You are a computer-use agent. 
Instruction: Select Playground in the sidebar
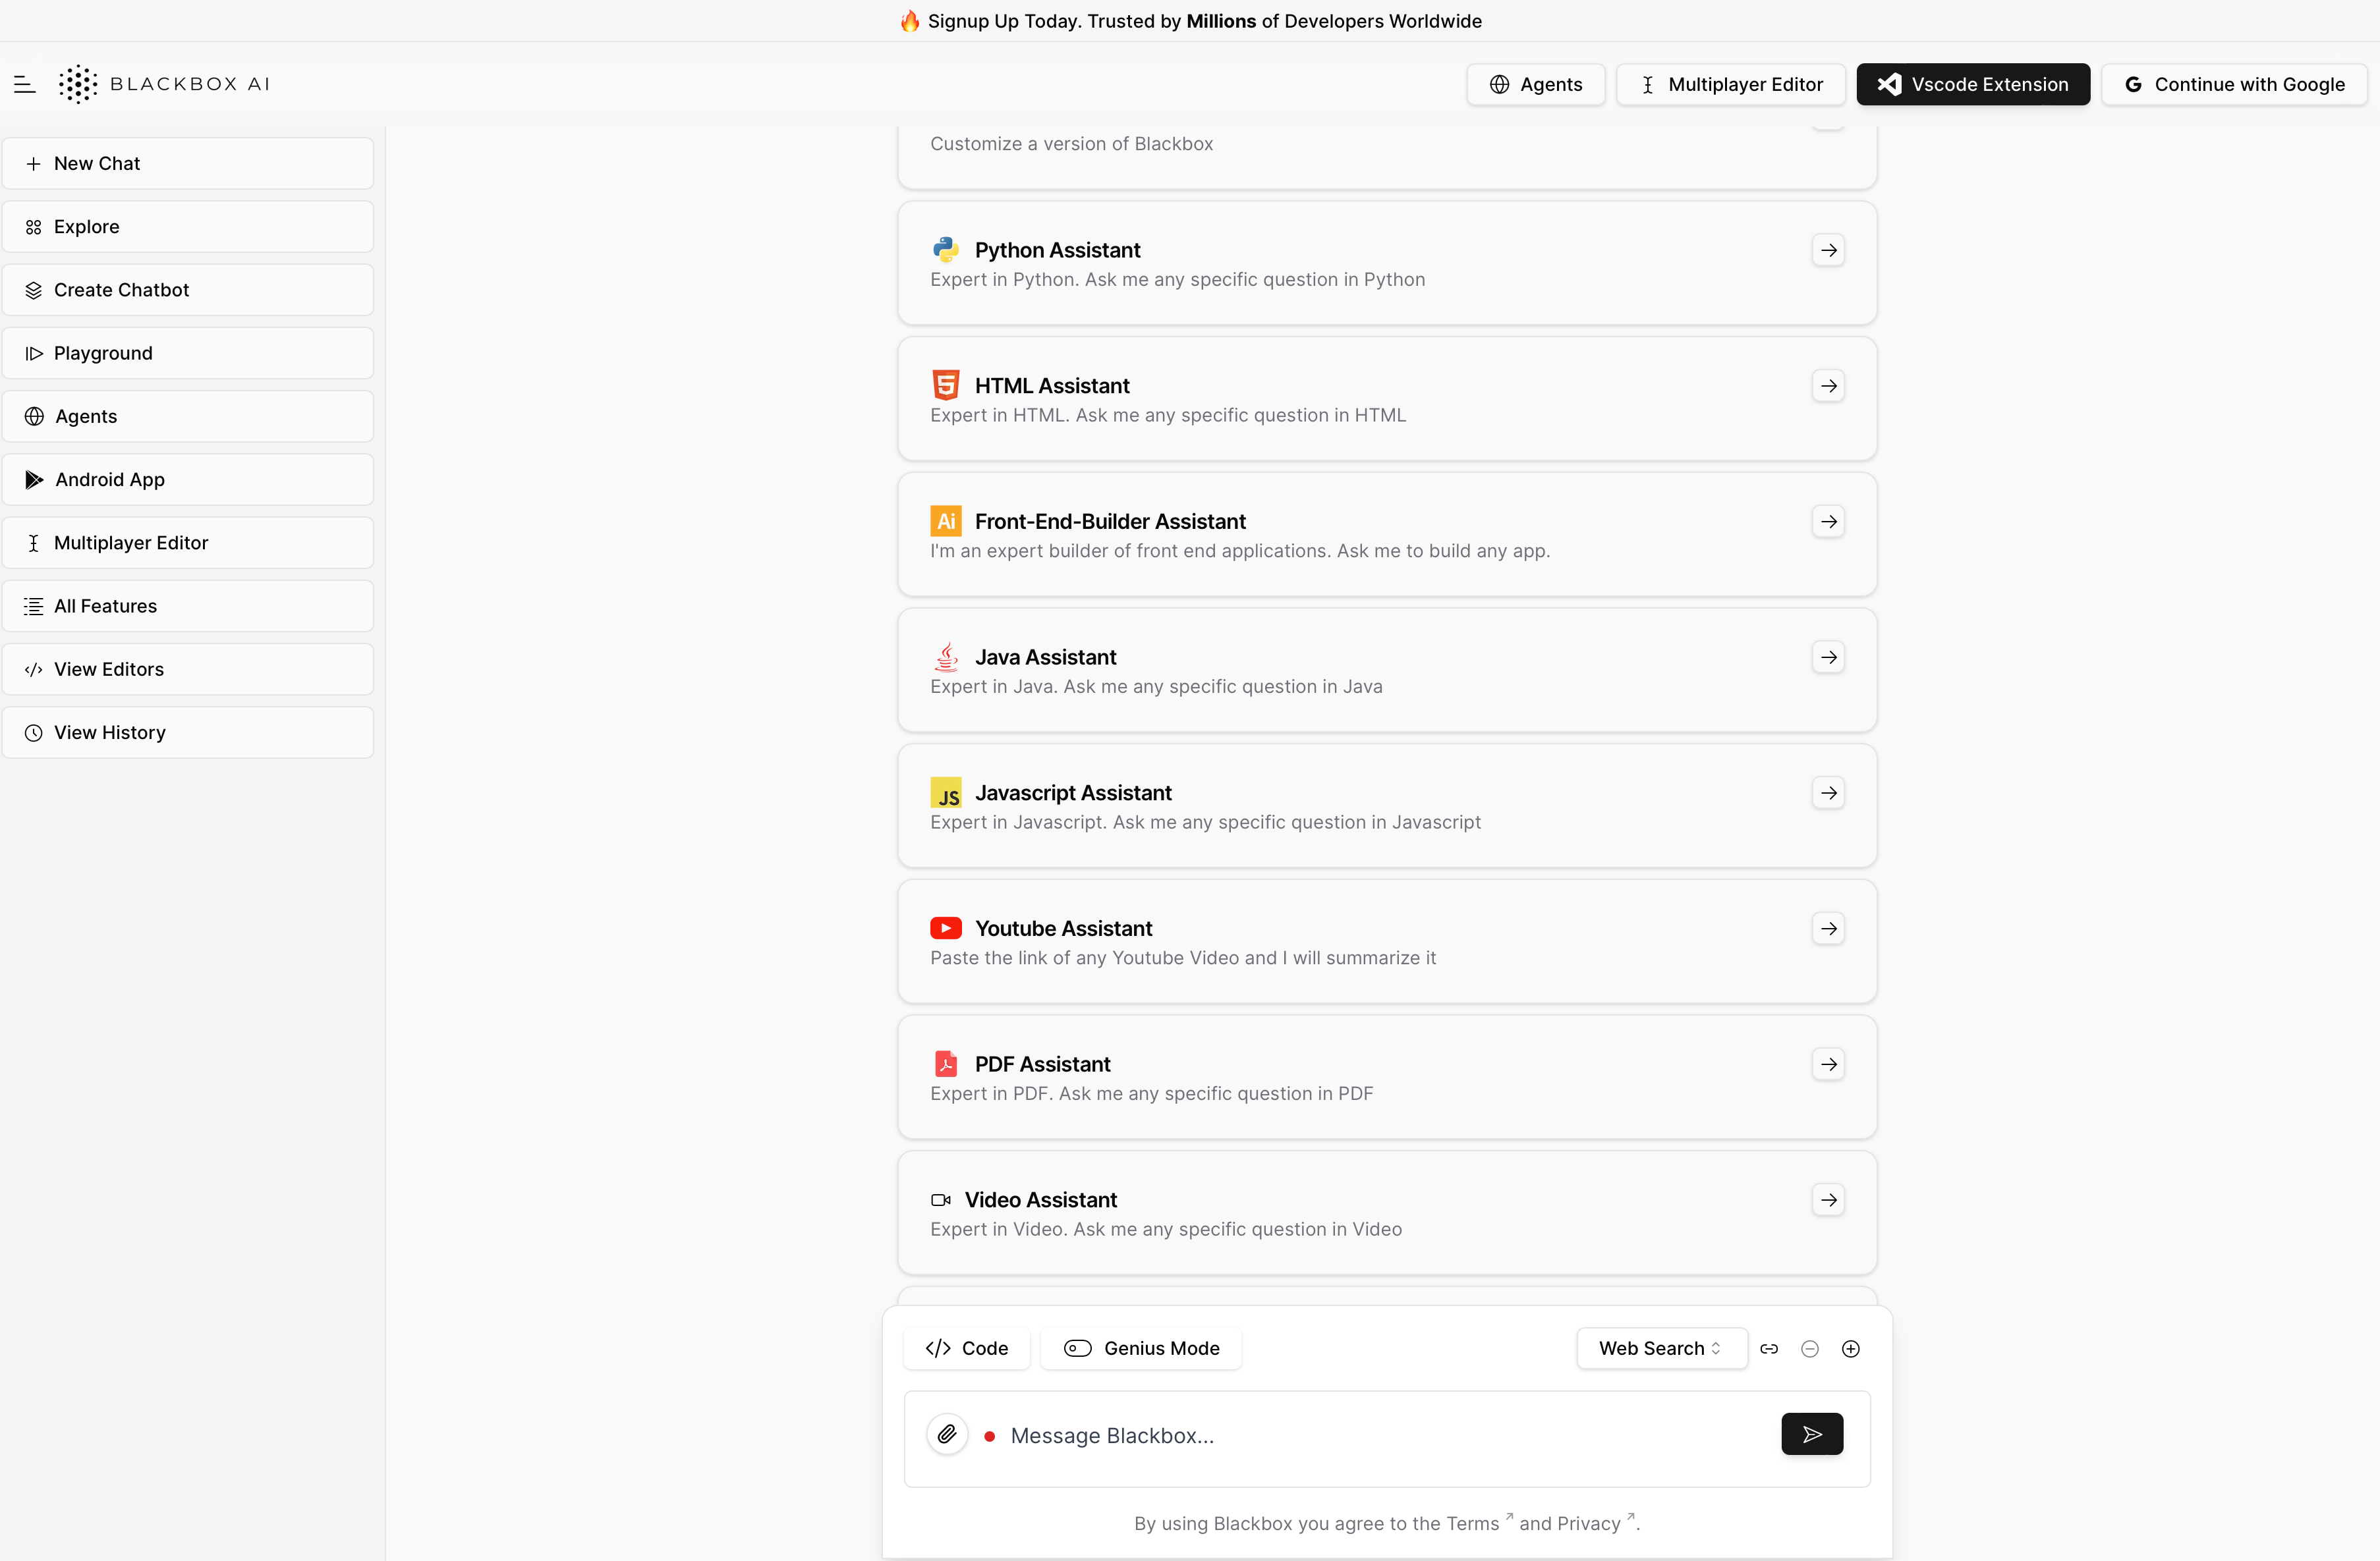tap(188, 354)
